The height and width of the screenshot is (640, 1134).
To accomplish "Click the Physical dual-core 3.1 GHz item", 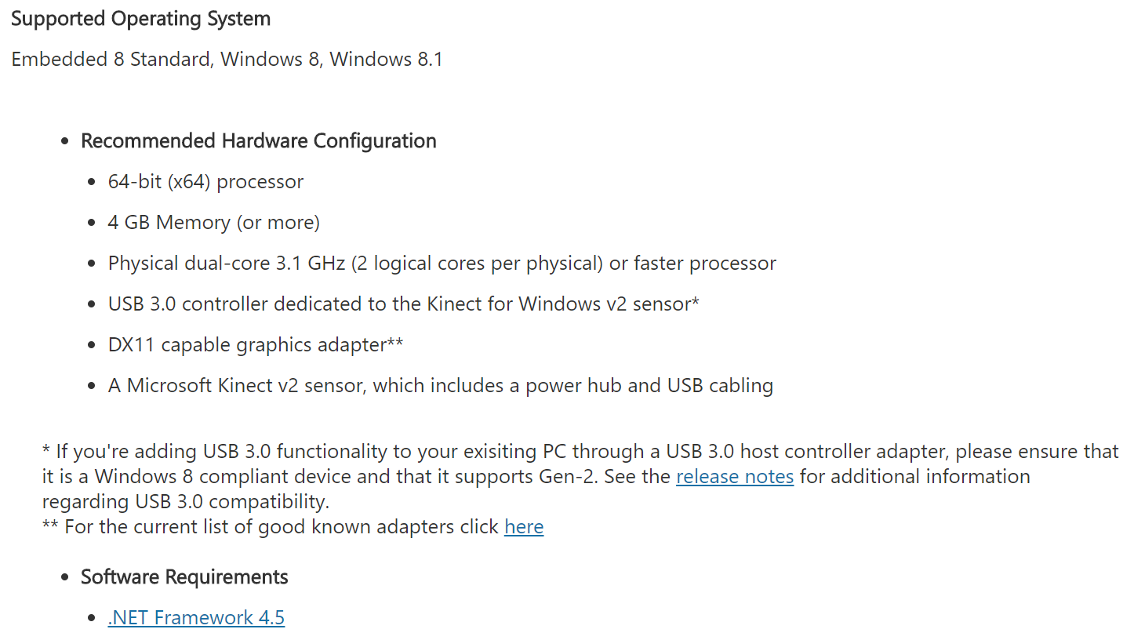I will (x=442, y=263).
